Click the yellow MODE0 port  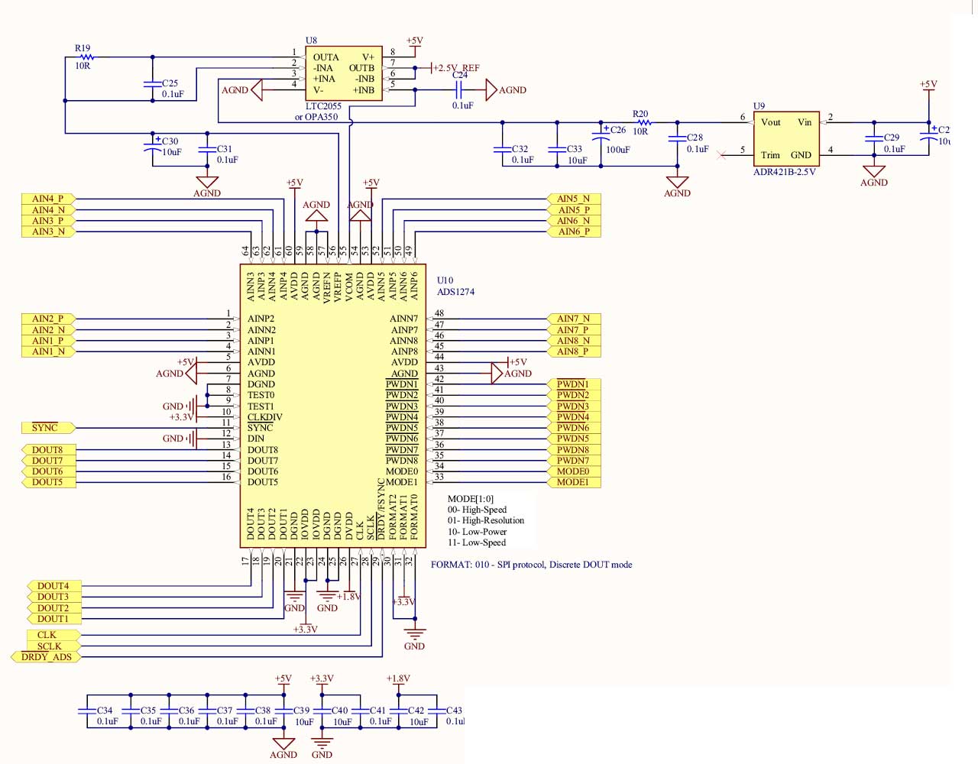click(x=574, y=471)
